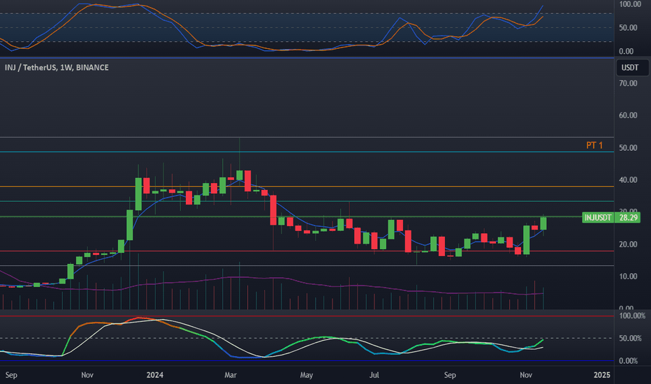The height and width of the screenshot is (384, 651).
Task: Click the 100.00 label of top oscillator
Action: (630, 4)
